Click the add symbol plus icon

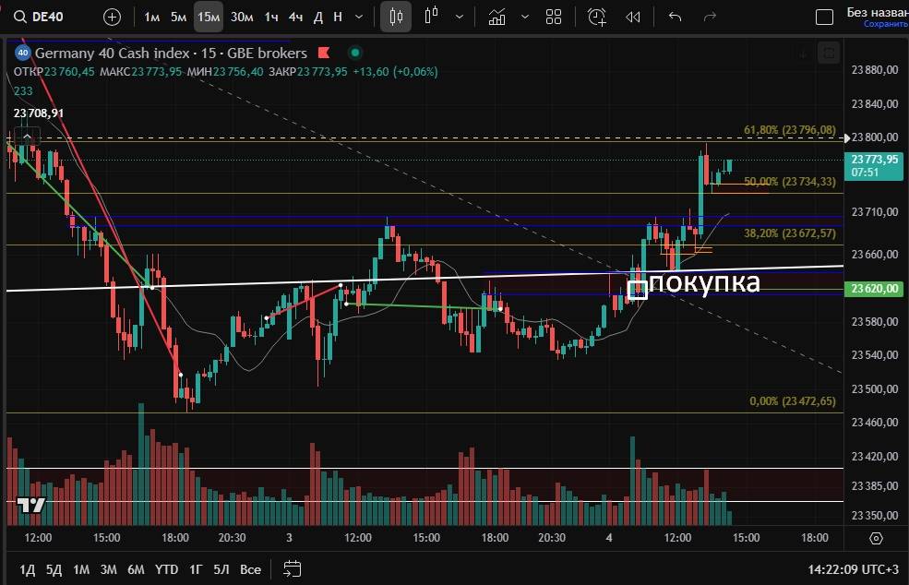pyautogui.click(x=112, y=17)
